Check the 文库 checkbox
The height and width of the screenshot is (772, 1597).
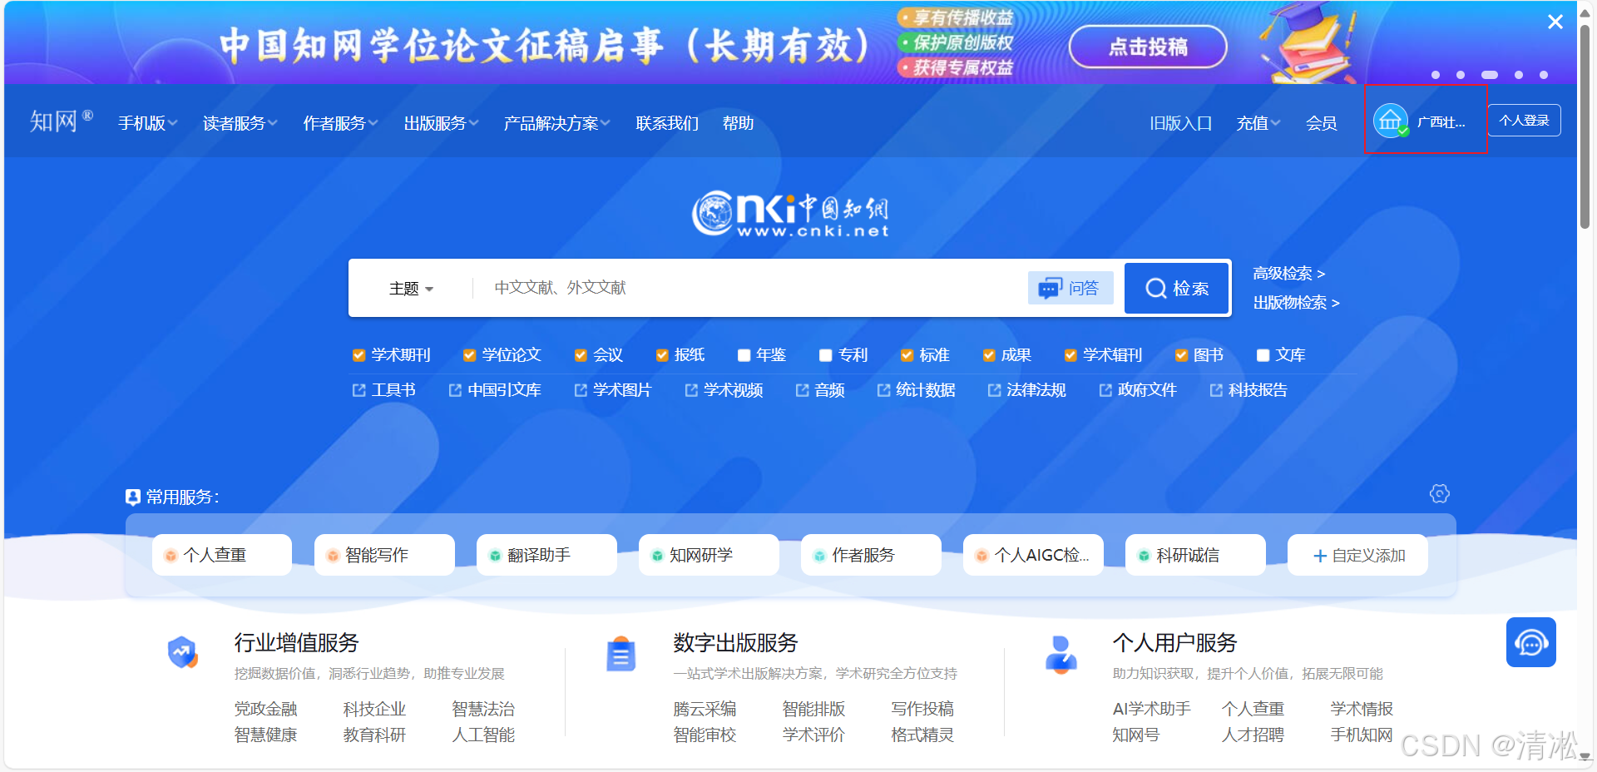pos(1263,355)
